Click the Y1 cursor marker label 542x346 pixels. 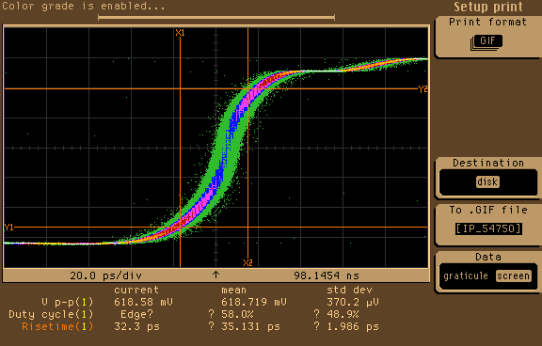pyautogui.click(x=9, y=228)
